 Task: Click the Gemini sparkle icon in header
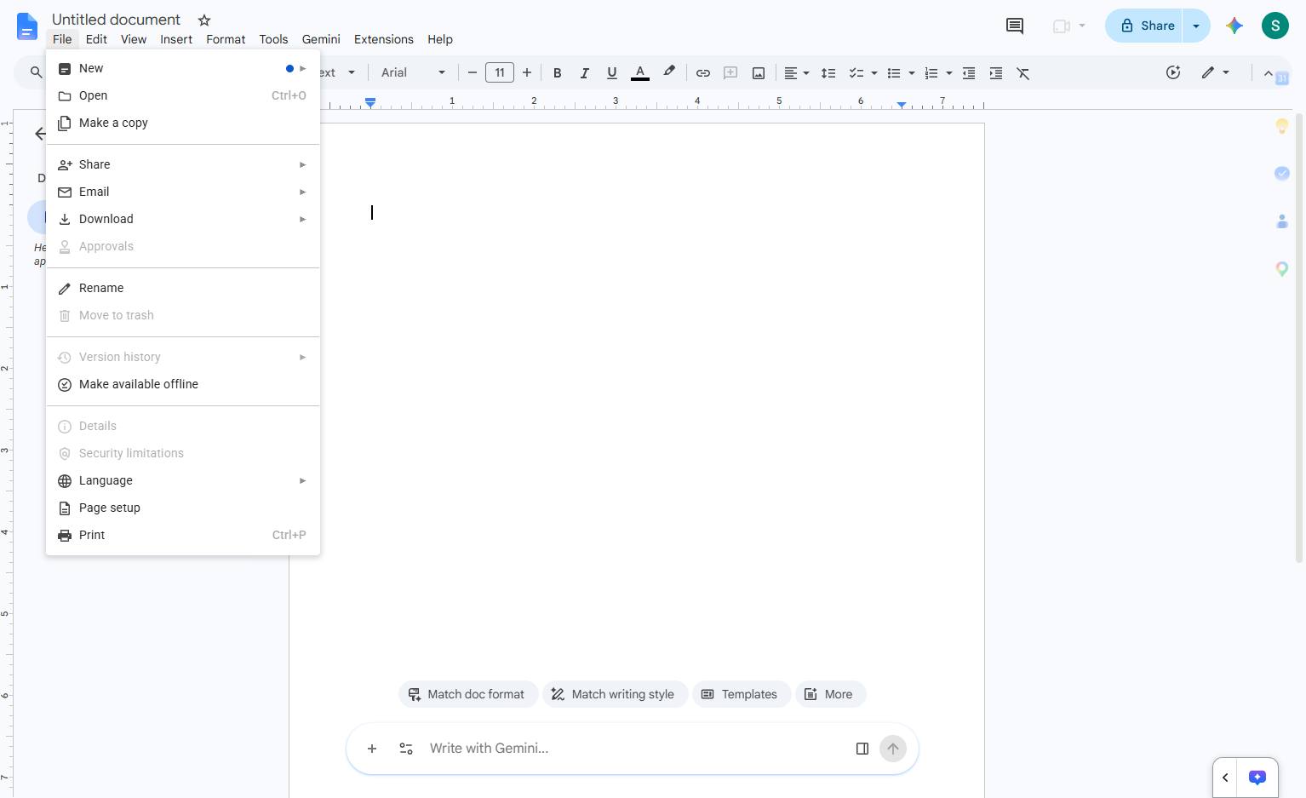(1234, 26)
